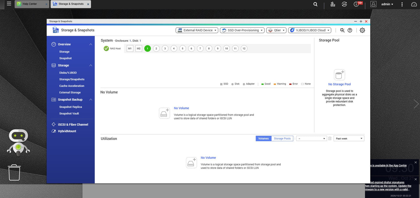Open Cache Acceleration in the sidebar

72,86
